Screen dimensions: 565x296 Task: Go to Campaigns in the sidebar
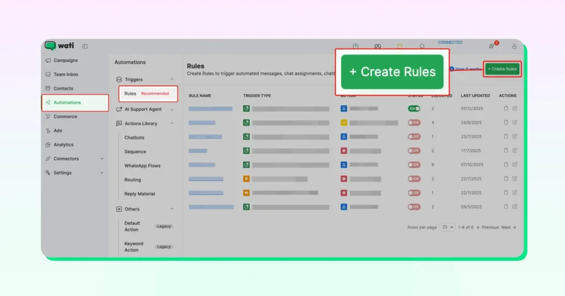[x=66, y=61]
